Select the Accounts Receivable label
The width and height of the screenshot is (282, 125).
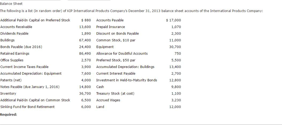coord(16,27)
